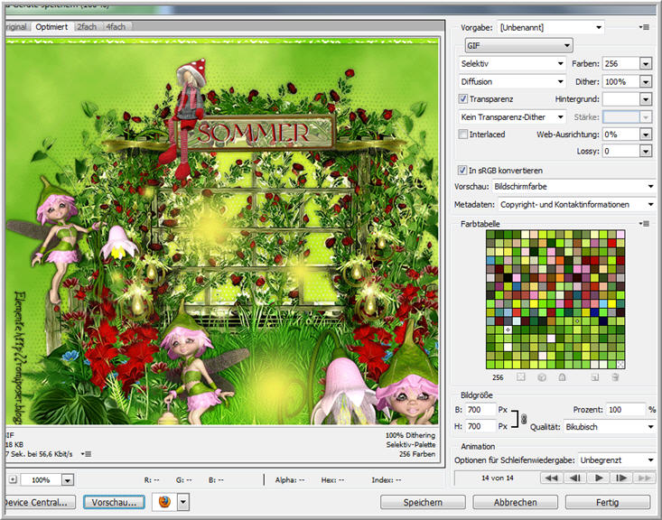Click the lock color icon below color table
662x520 pixels.
[562, 377]
